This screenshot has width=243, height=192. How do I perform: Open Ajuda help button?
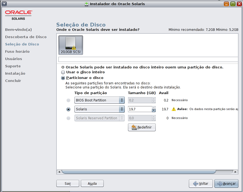click(92, 183)
